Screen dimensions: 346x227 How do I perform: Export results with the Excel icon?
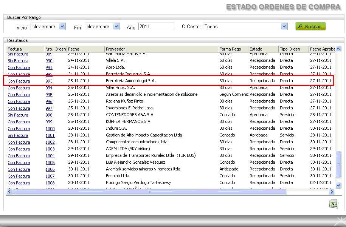tap(334, 204)
